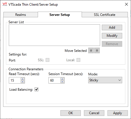
Task: Toggle the SSL checkbox
Action: [x=47, y=60]
